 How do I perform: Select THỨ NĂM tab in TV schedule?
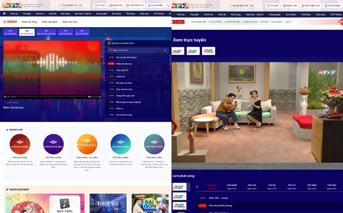(312, 187)
